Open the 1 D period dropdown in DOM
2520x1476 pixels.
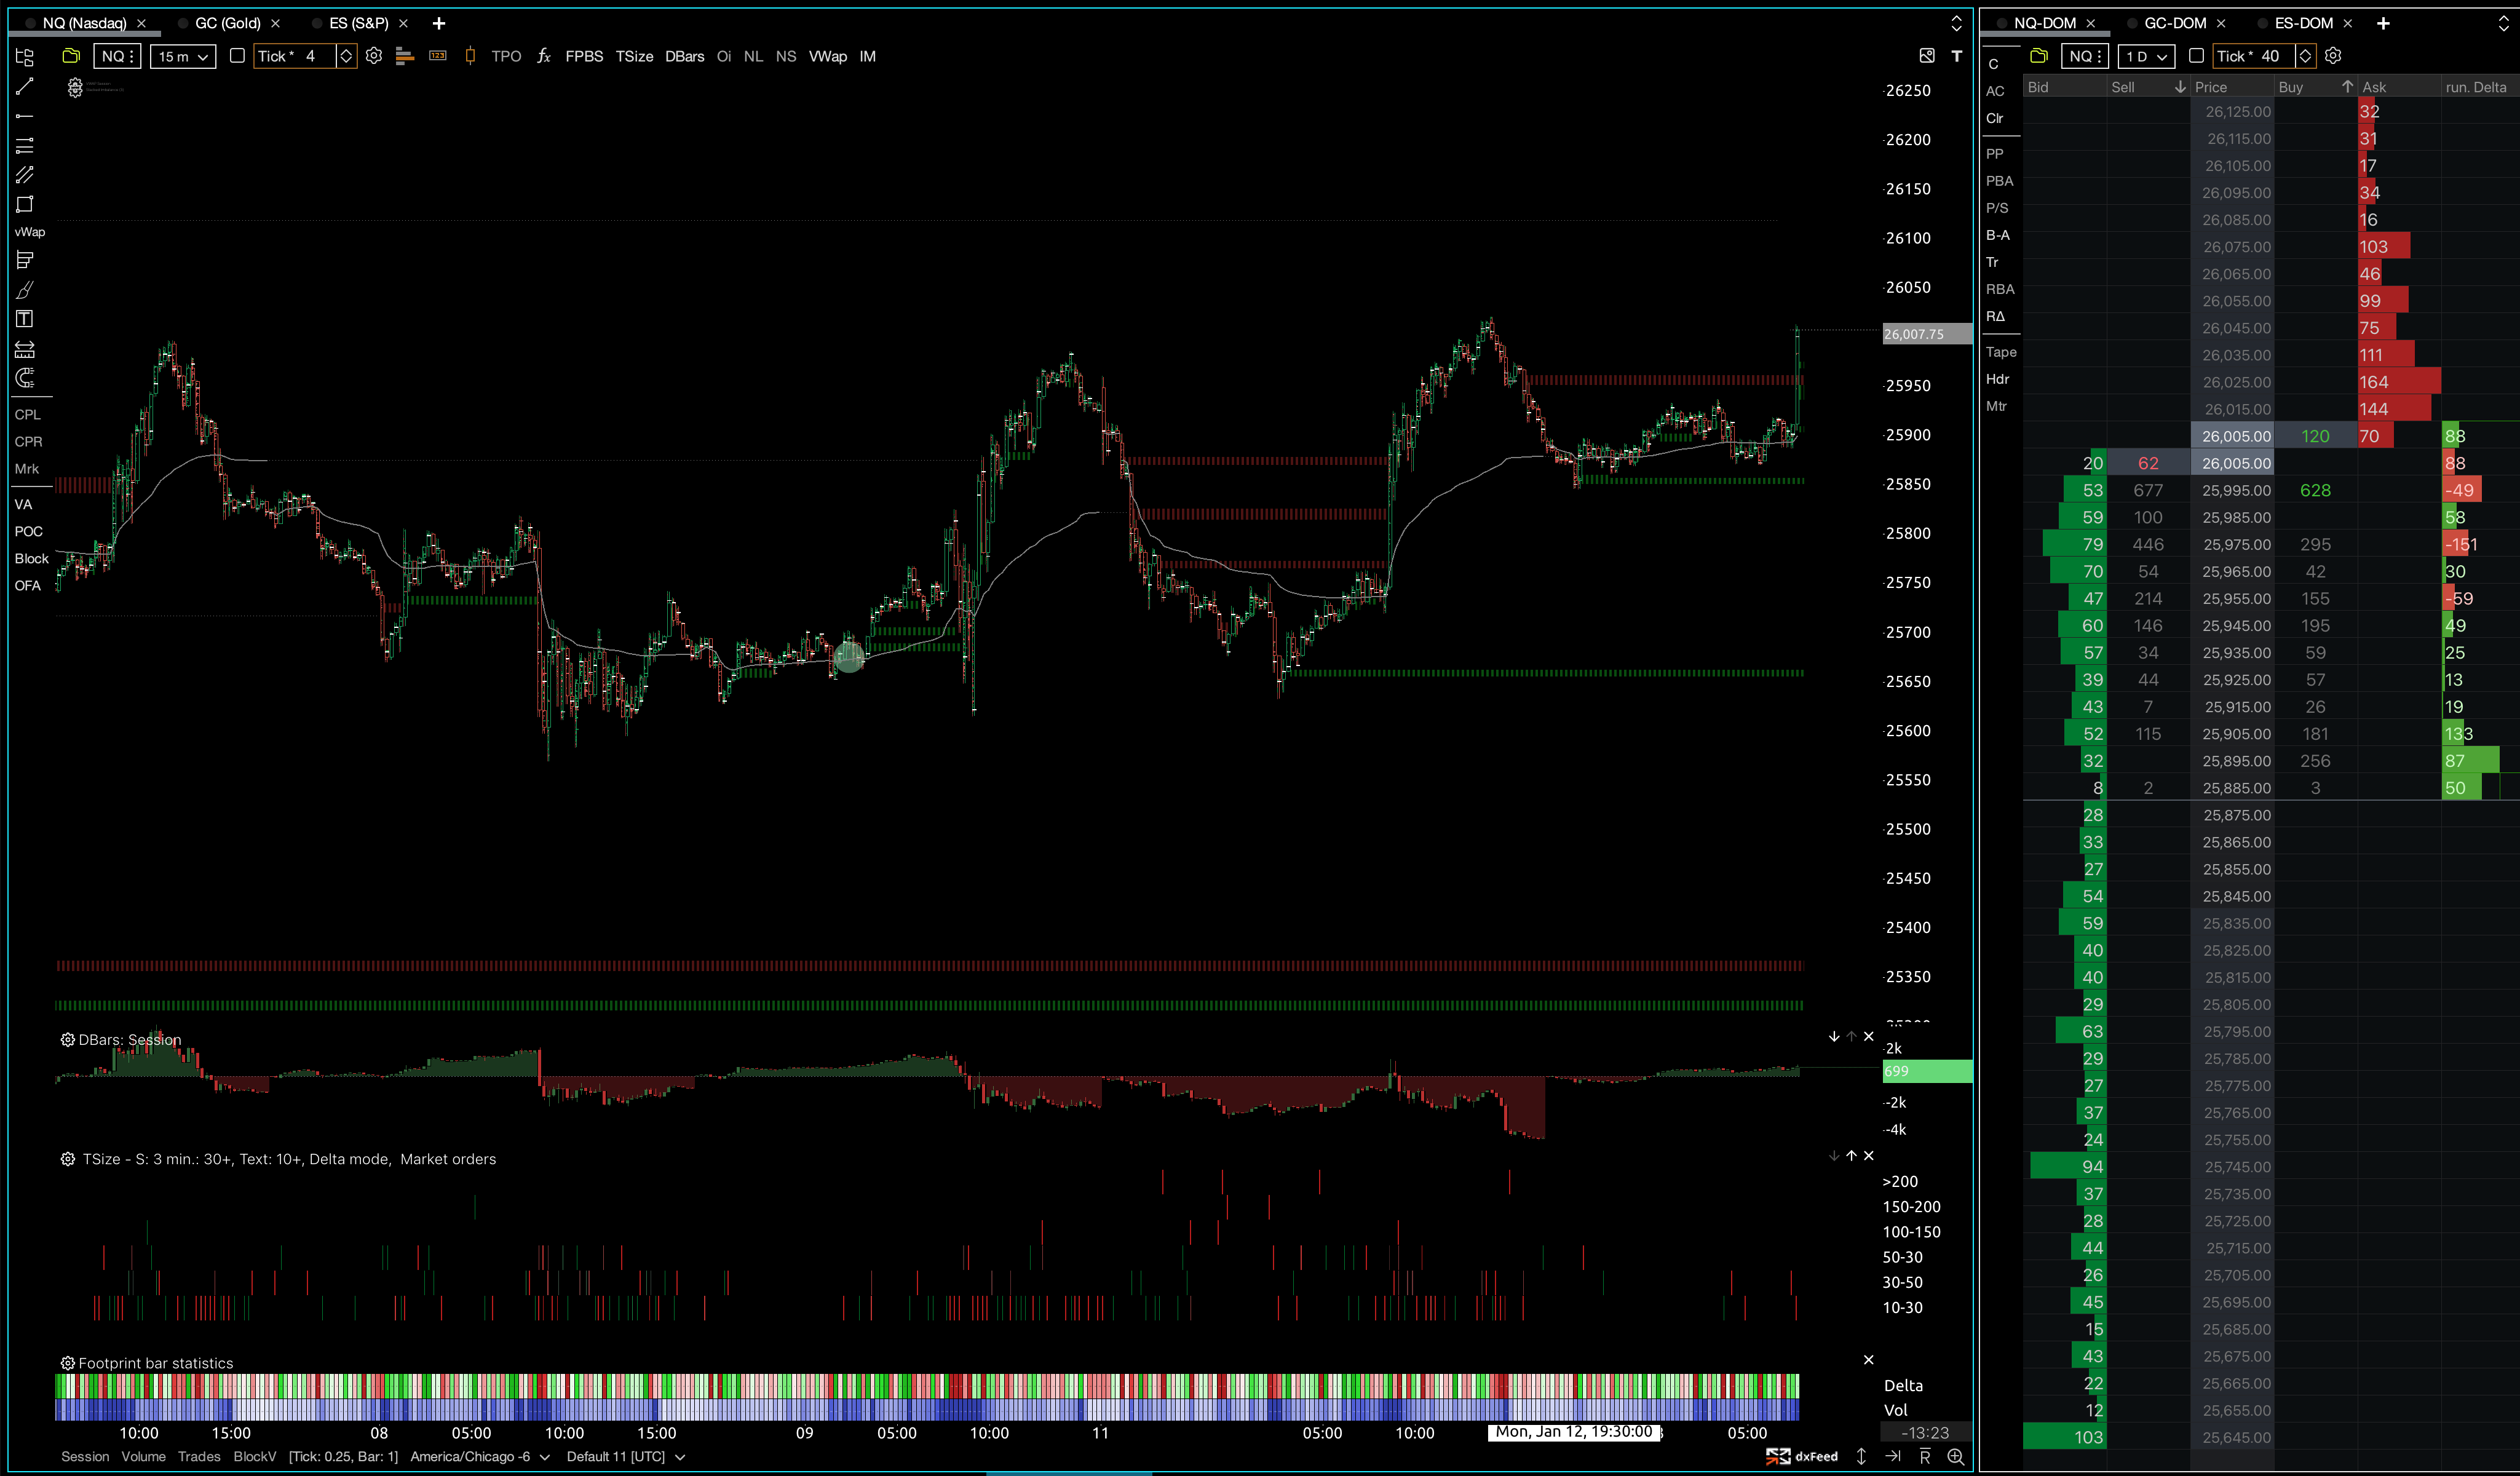2146,56
